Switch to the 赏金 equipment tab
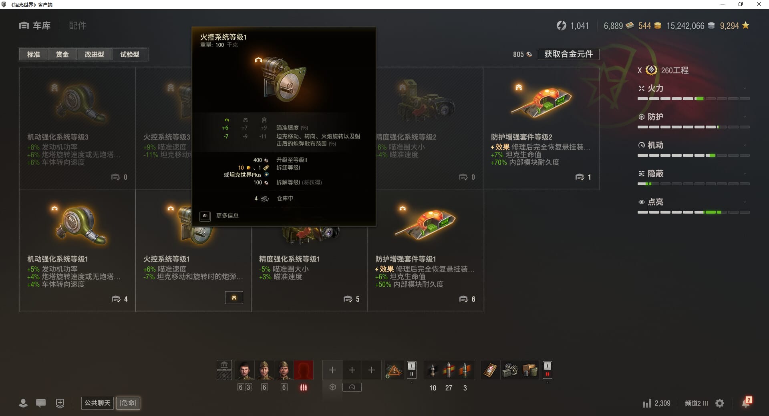This screenshot has width=769, height=416. [x=62, y=54]
